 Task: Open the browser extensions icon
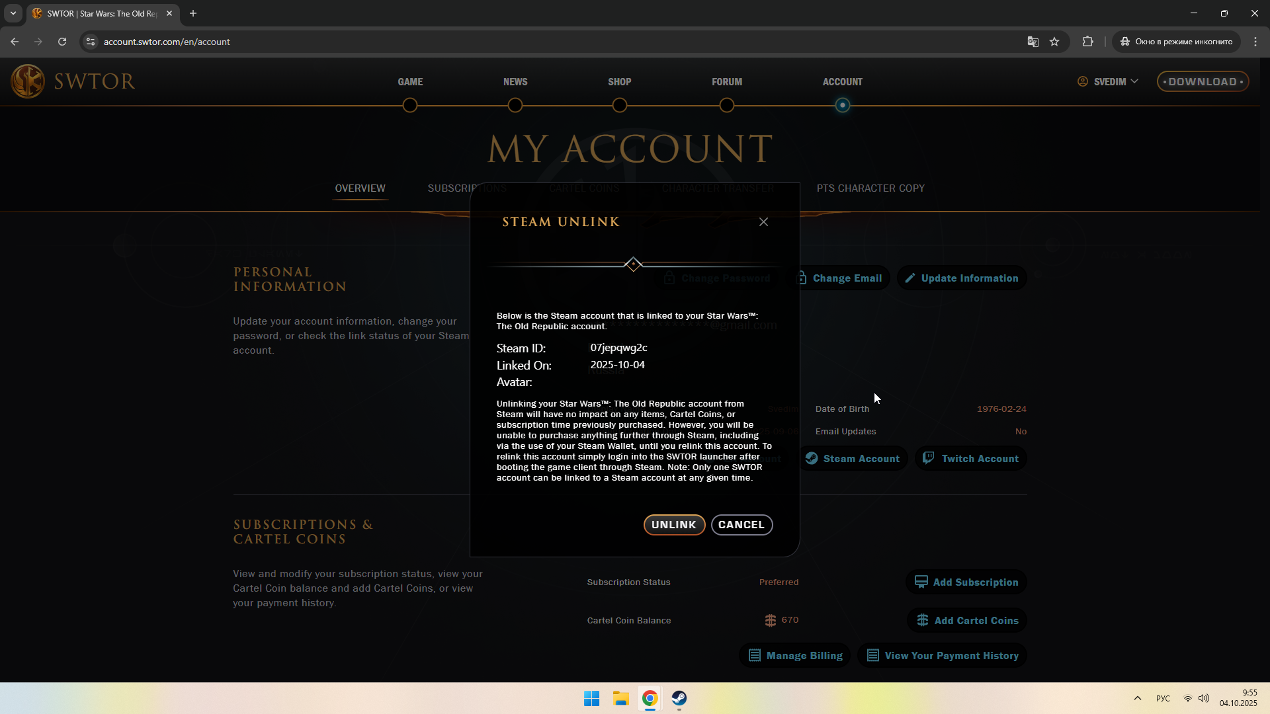pyautogui.click(x=1087, y=42)
